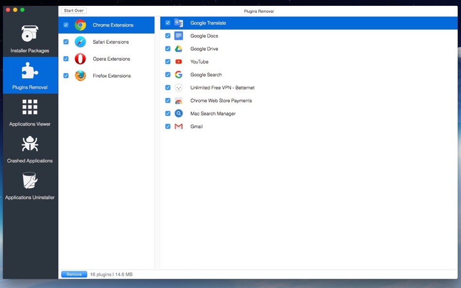Open the Applications Uninstaller trash icon
This screenshot has width=461, height=288.
30,180
